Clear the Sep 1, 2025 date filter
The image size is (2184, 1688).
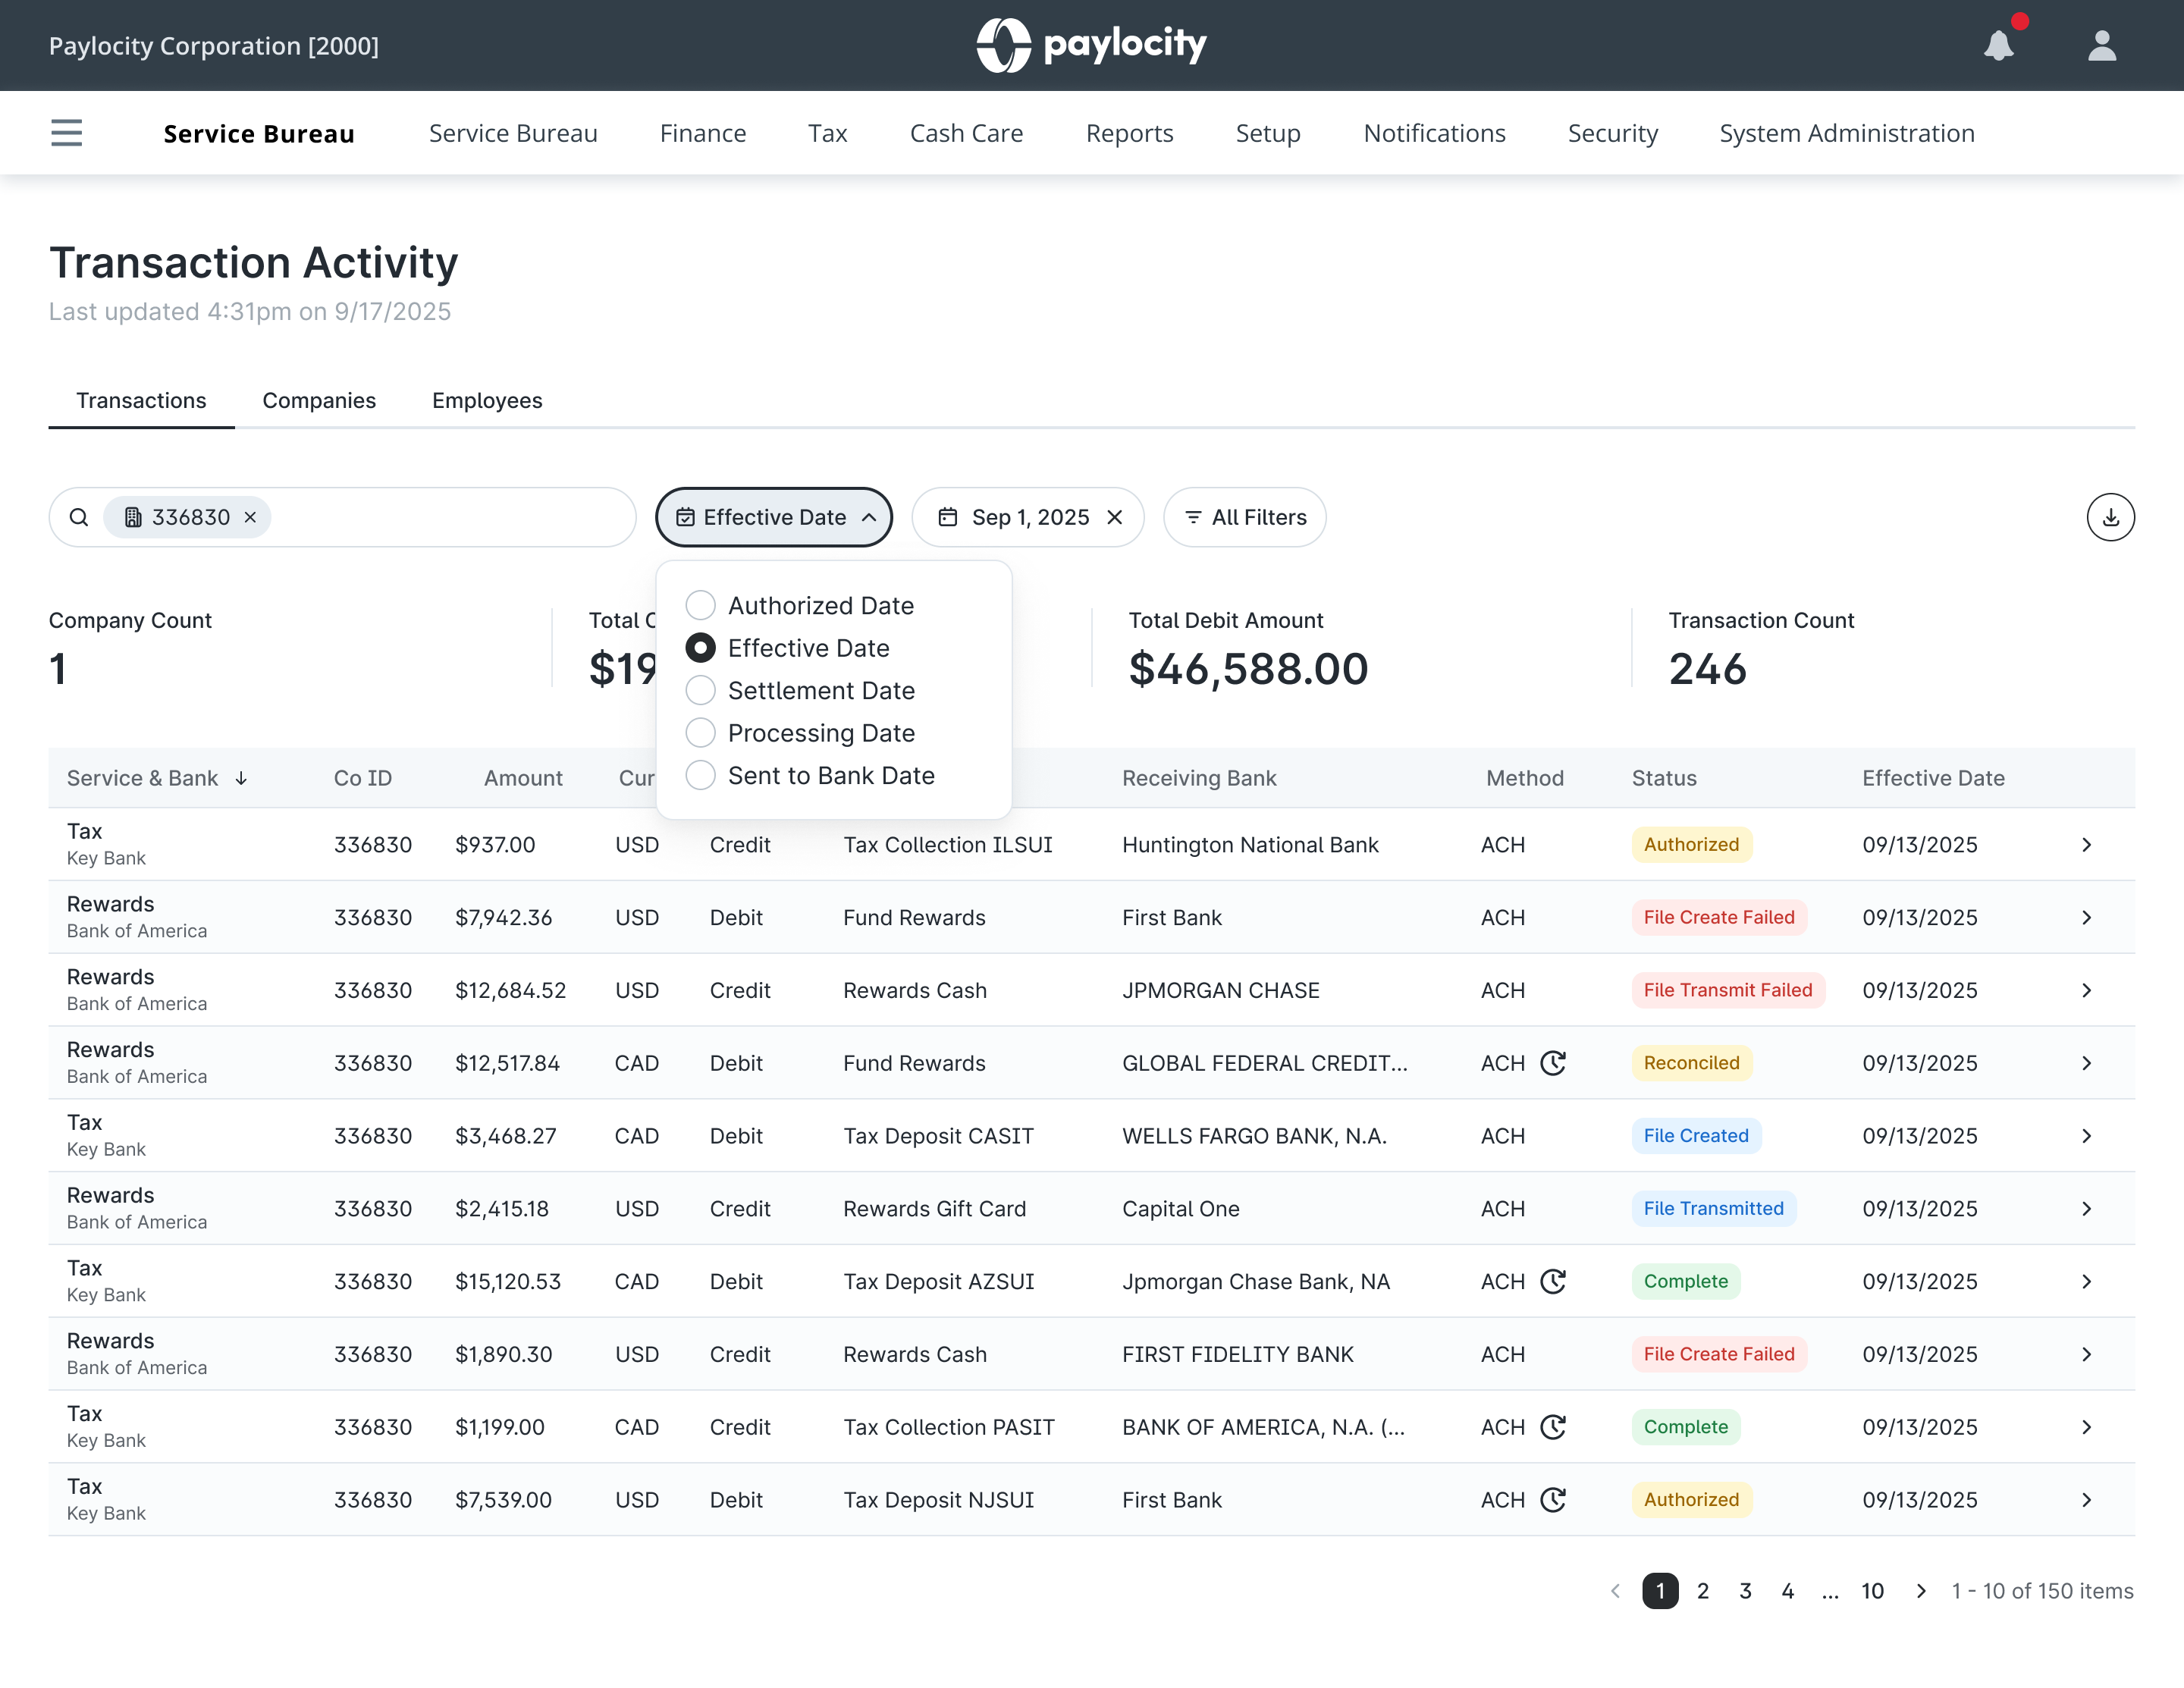click(1115, 517)
